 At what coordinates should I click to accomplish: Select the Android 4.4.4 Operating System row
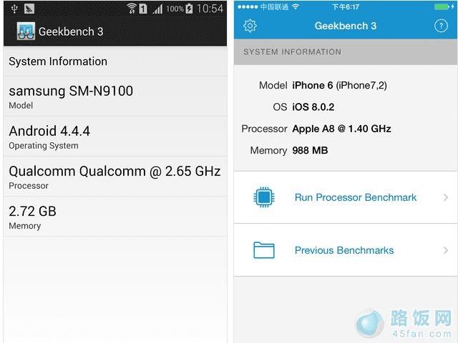[x=115, y=136]
